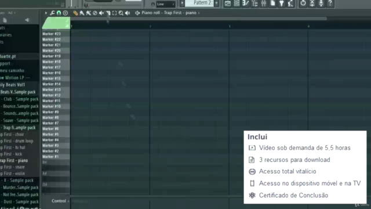Select the Draw pencil tool
This screenshot has width=371, height=209.
pos(75,13)
